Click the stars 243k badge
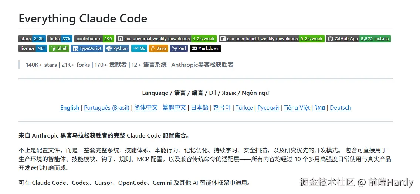Image resolution: width=420 pixels, height=194 pixels. coord(32,39)
